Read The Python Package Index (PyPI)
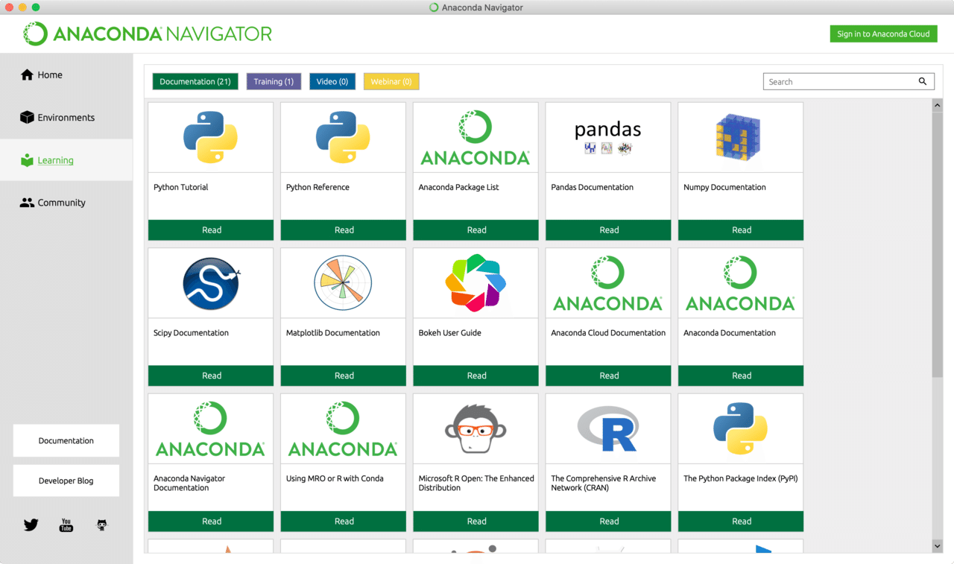 pos(741,522)
